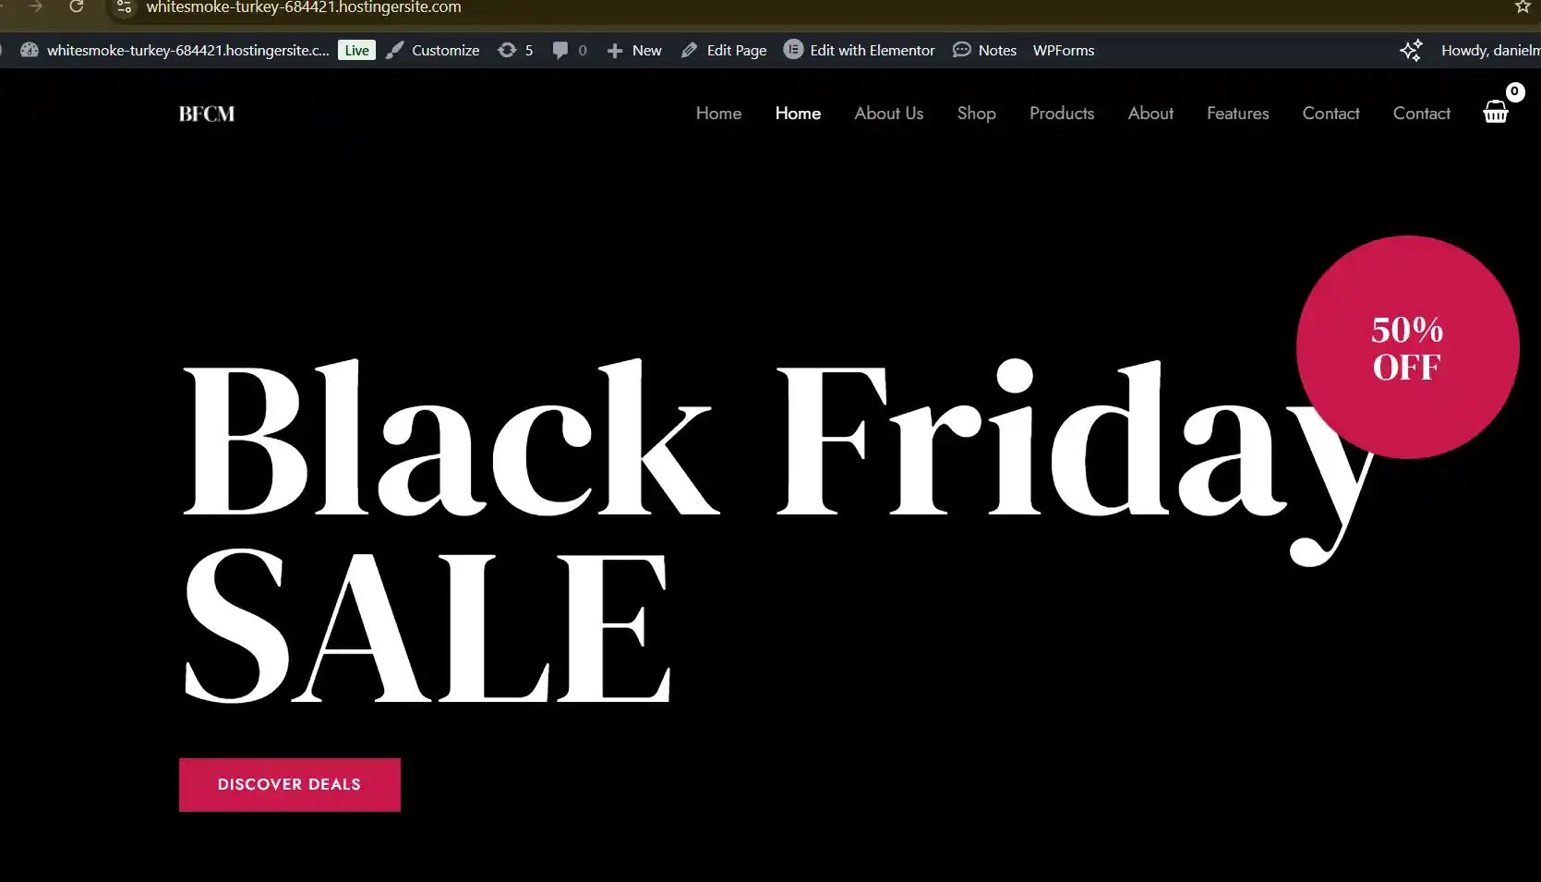
Task: Bookmark page with the star icon
Action: pyautogui.click(x=1523, y=6)
